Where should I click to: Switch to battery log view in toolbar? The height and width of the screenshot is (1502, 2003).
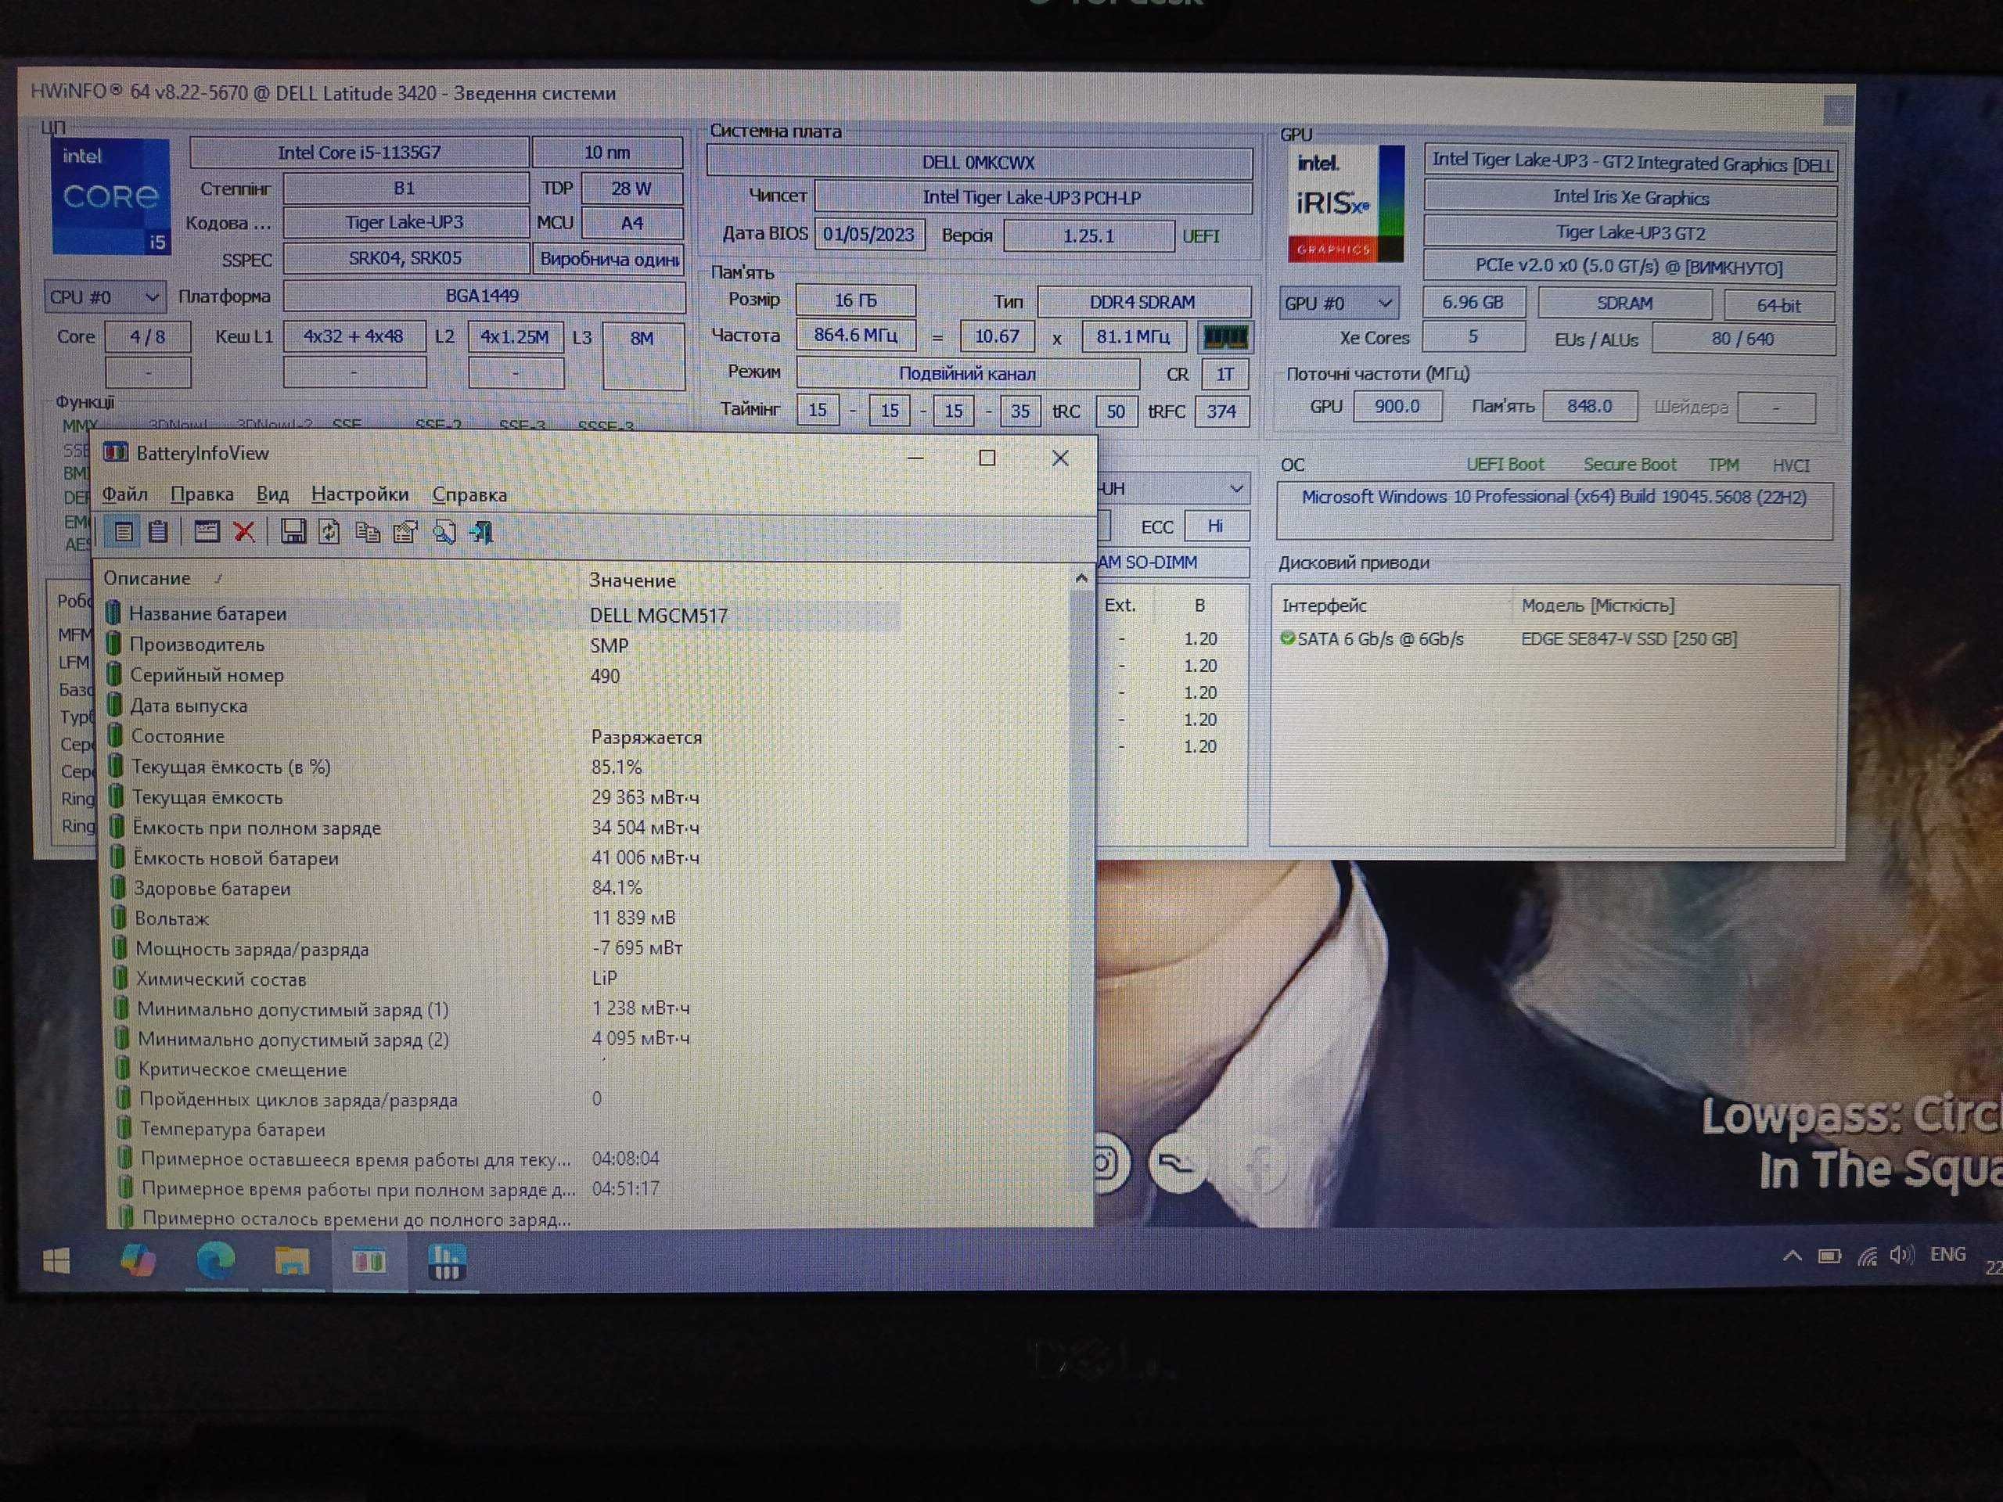[159, 533]
